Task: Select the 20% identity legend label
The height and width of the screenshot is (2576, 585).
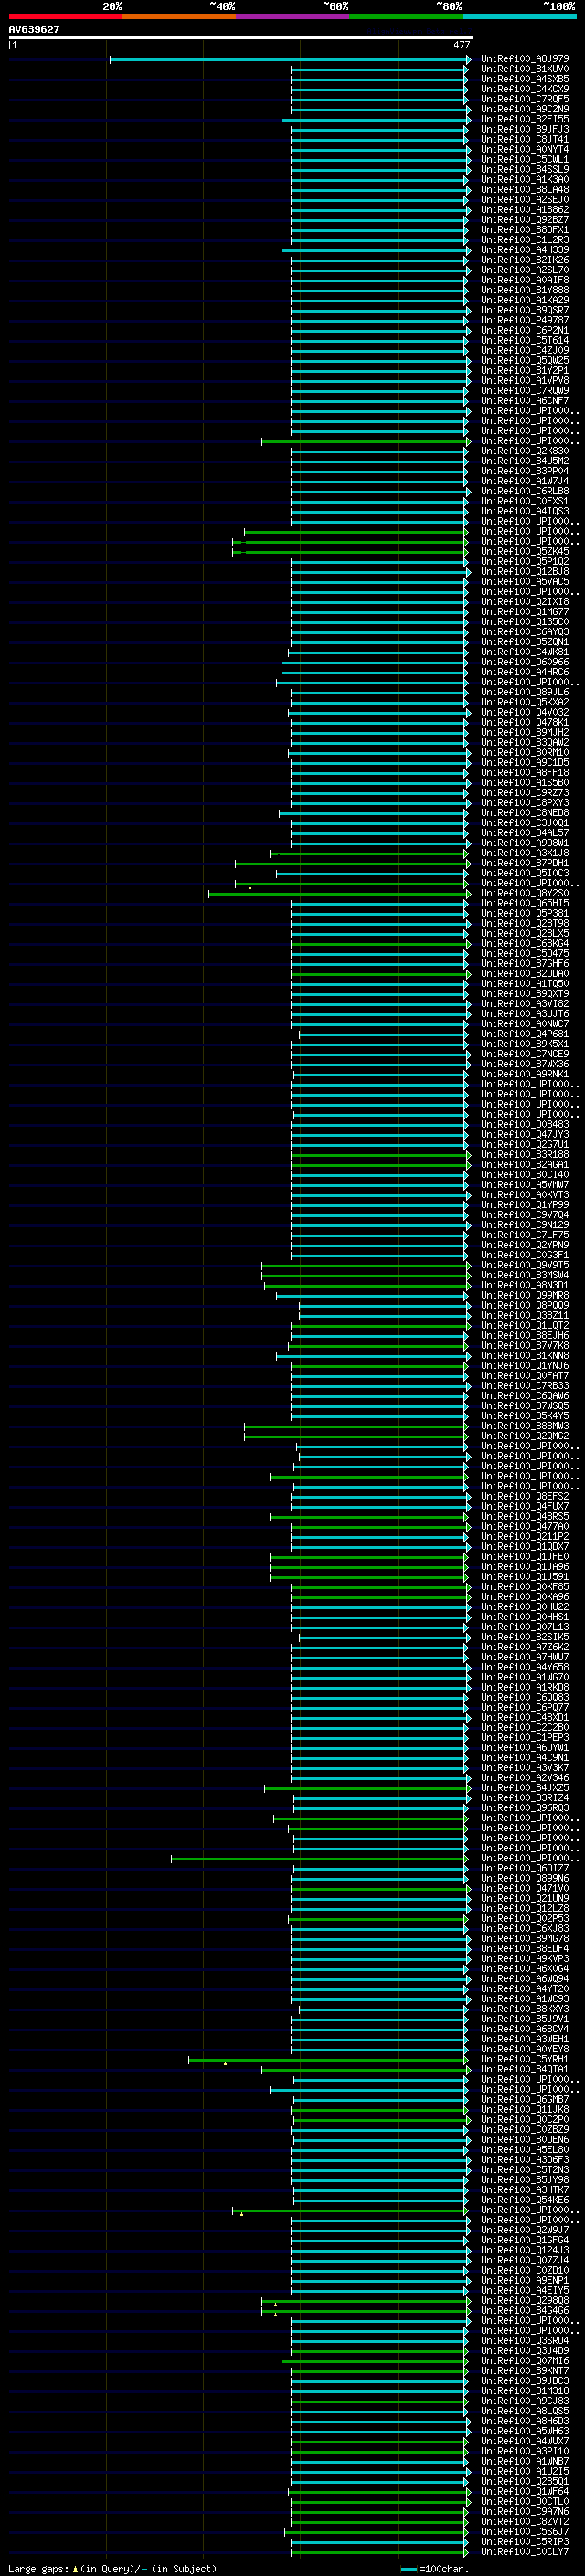Action: point(112,6)
